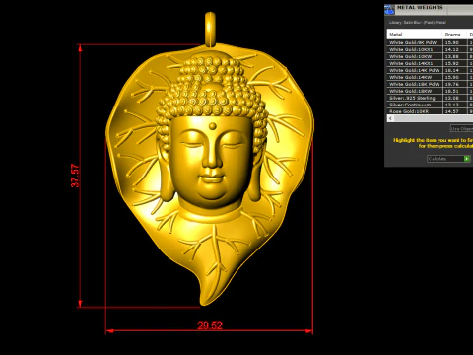Click the grams value for White Gold:18K PdW

[452, 84]
